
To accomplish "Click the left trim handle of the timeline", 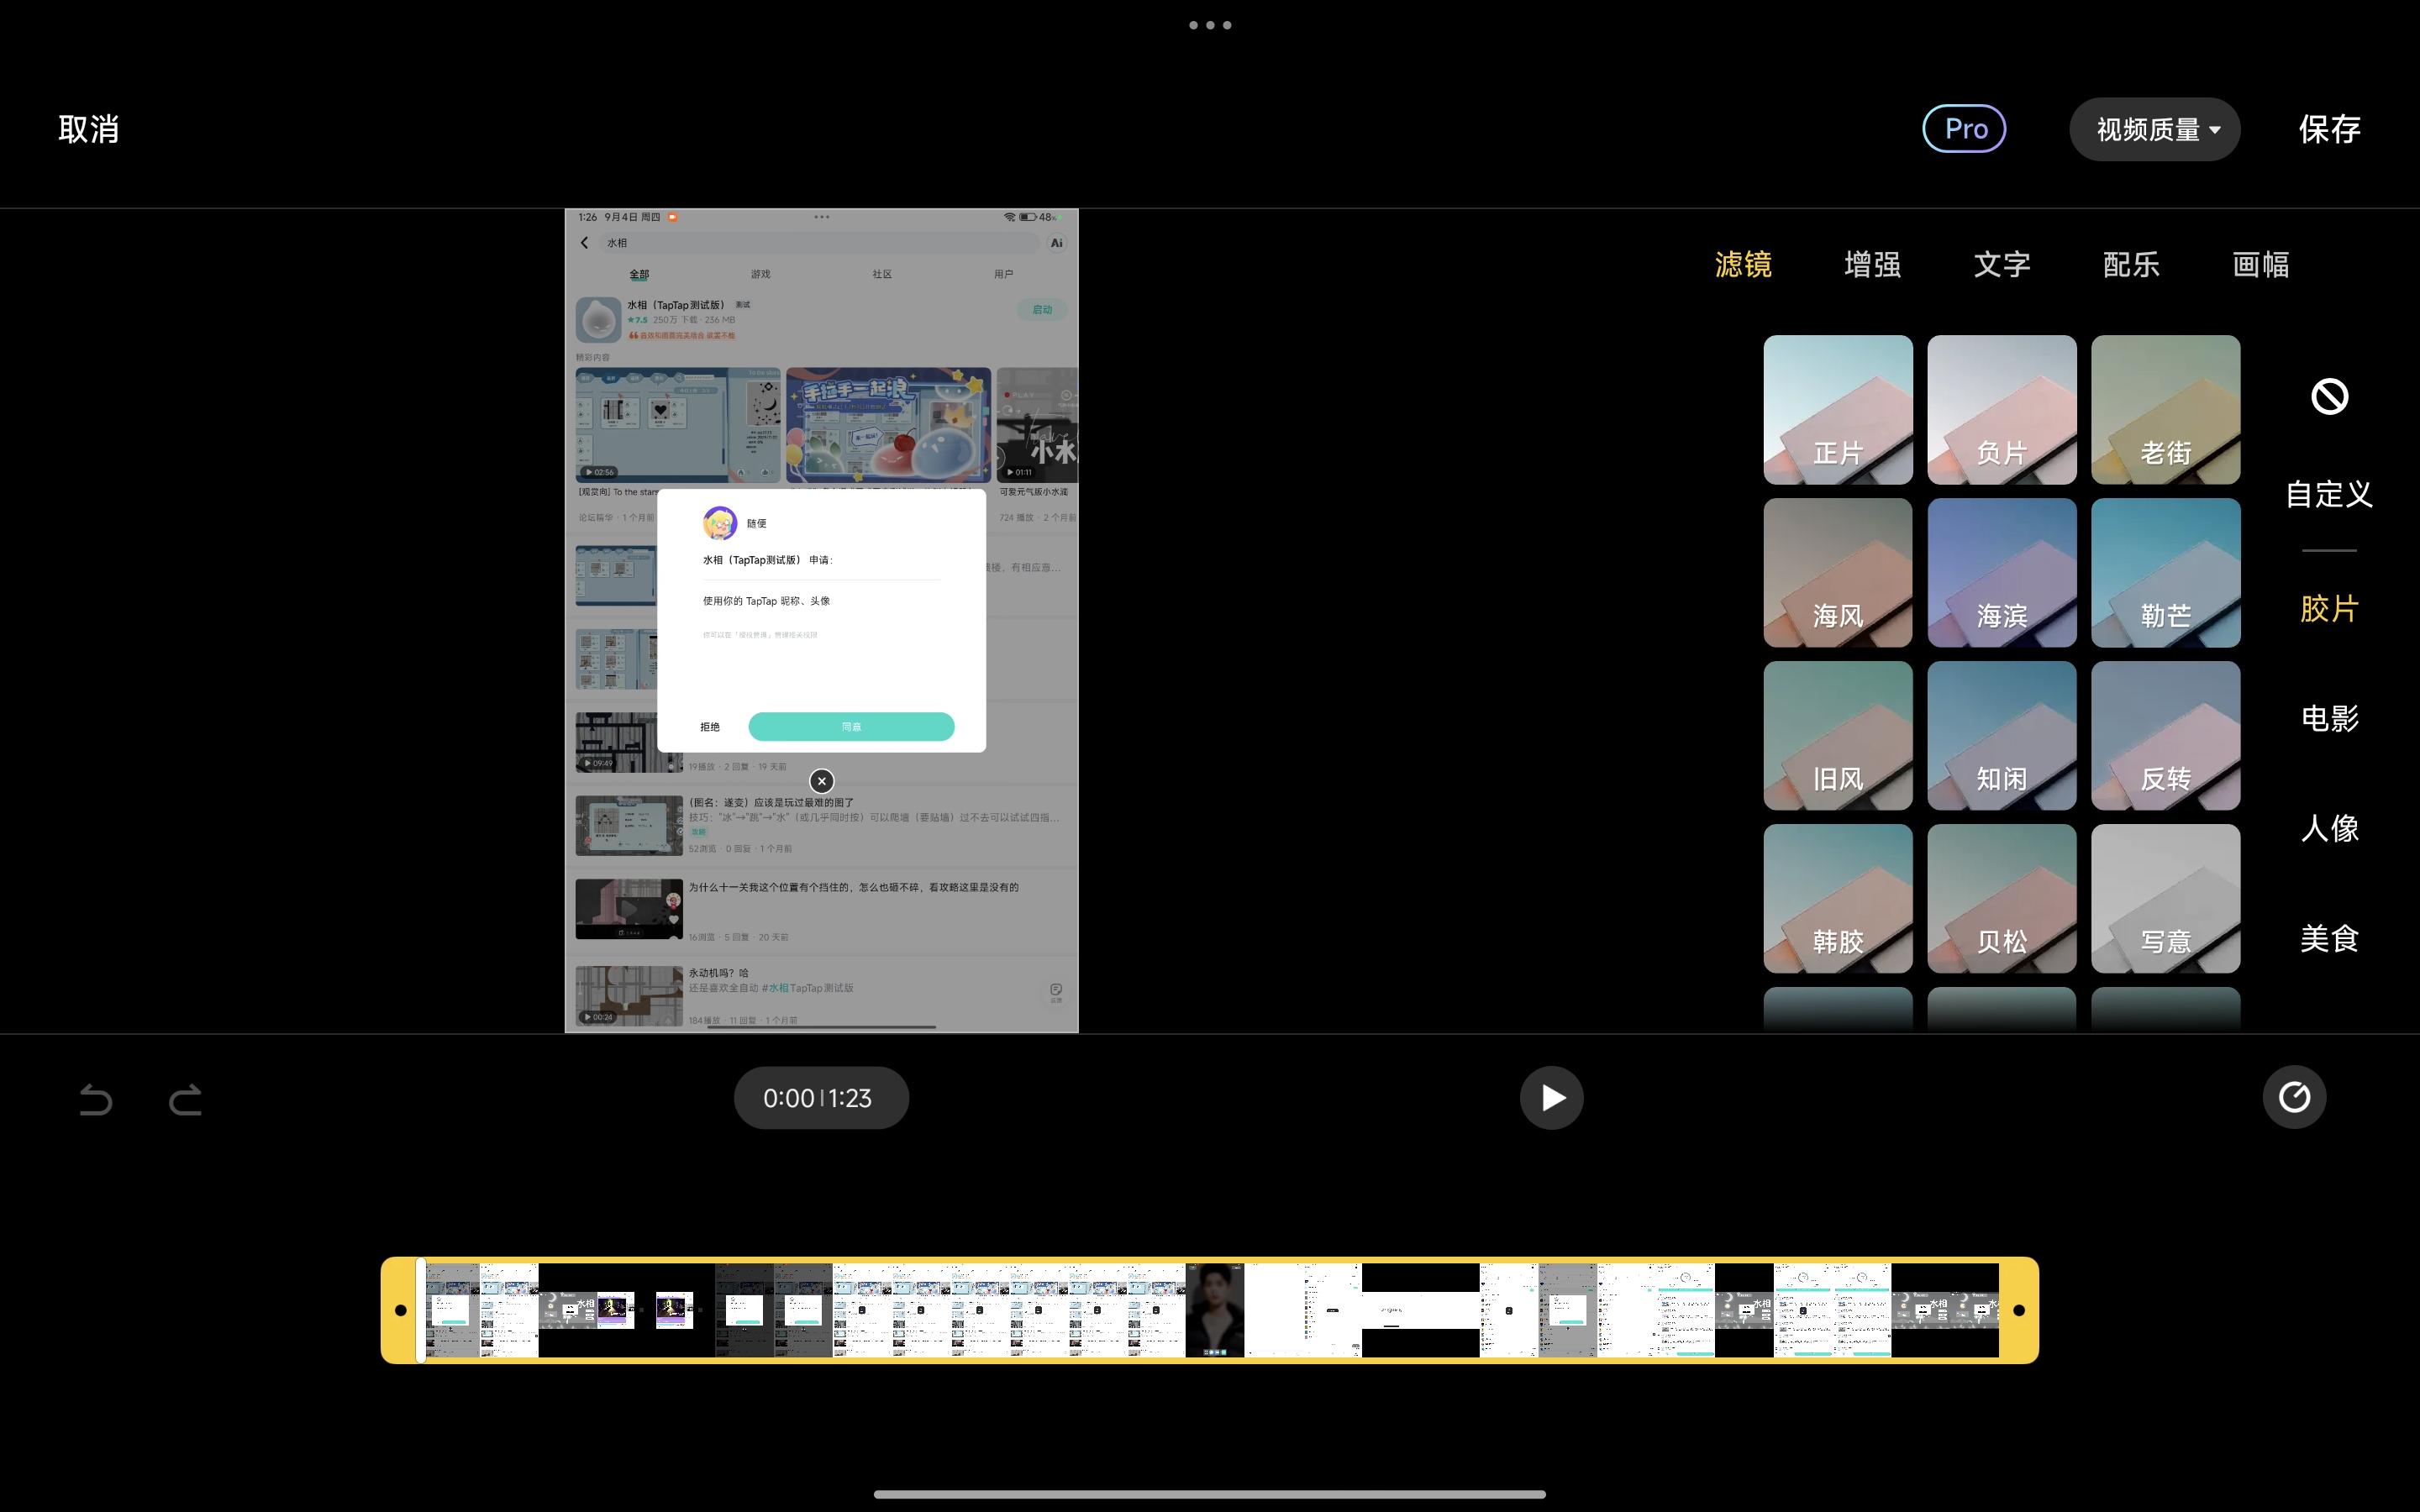I will point(401,1310).
